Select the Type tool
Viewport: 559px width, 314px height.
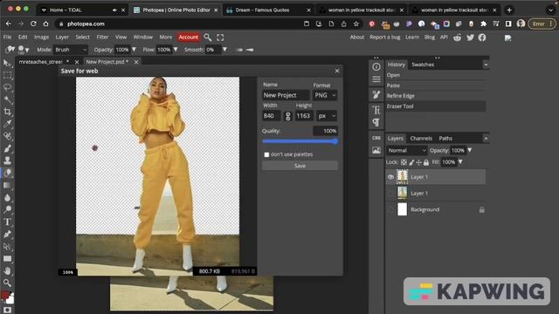[7, 222]
